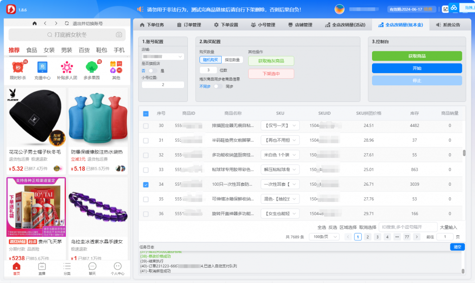Open 其他 category icon
The height and width of the screenshot is (283, 475).
pyautogui.click(x=116, y=67)
